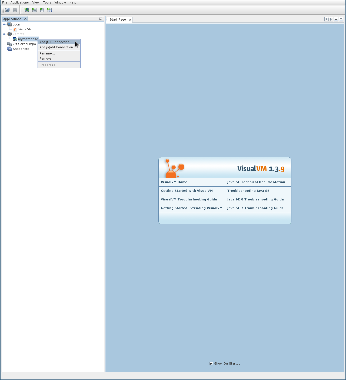
Task: Click the Add Remote Host toolbar icon
Action: [x=27, y=10]
